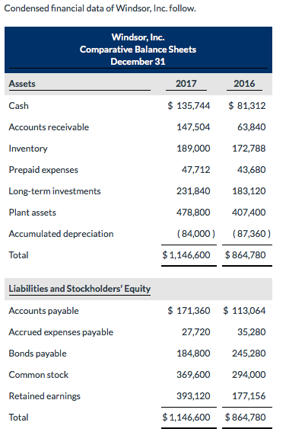The height and width of the screenshot is (448, 289).
Task: Click the 2017 total assets $1,146,600
Action: 186,254
